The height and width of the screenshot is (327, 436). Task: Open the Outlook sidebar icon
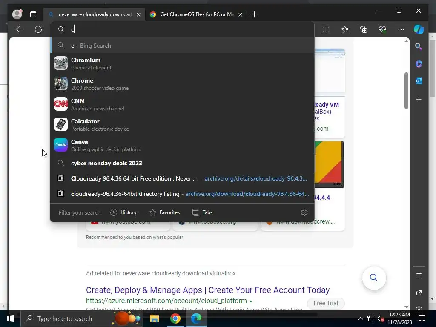point(419,81)
